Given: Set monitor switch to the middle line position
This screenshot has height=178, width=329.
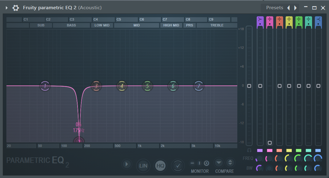Looking at the screenshot, I should tap(199, 163).
